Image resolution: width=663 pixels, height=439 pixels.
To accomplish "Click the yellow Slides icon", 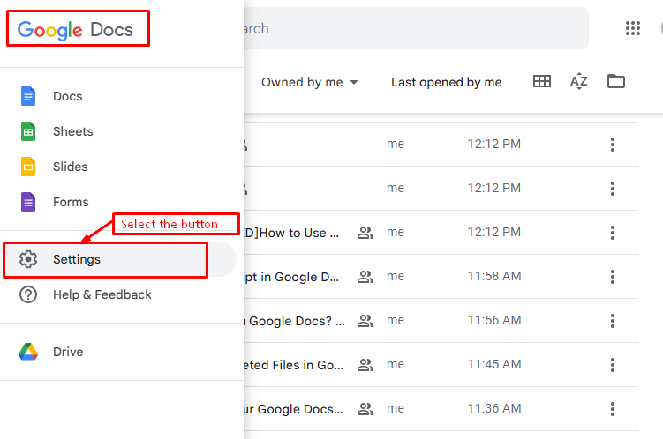I will coord(28,167).
